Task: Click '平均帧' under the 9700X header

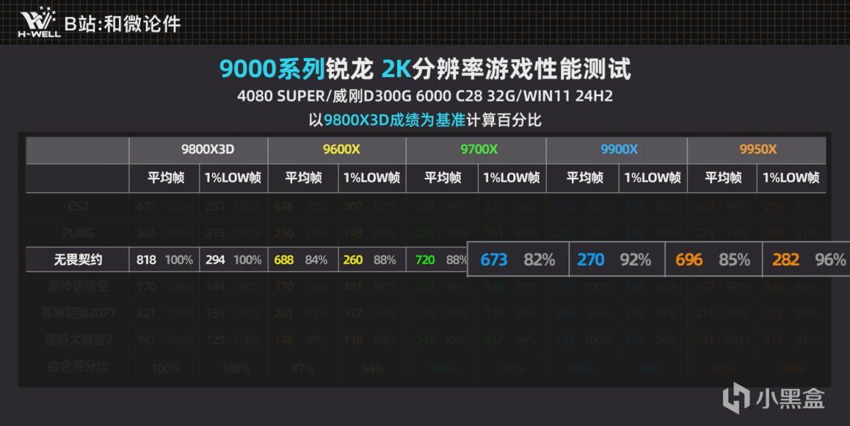Action: click(442, 178)
